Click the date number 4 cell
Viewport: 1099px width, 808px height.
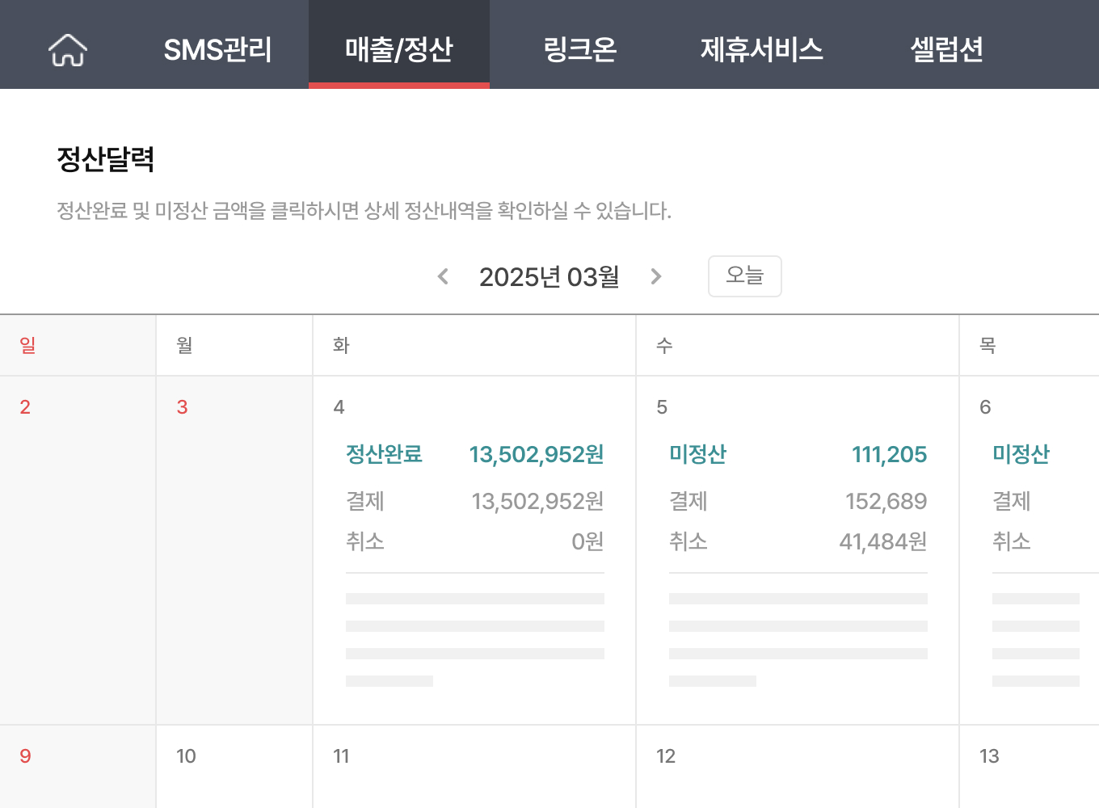coord(339,407)
